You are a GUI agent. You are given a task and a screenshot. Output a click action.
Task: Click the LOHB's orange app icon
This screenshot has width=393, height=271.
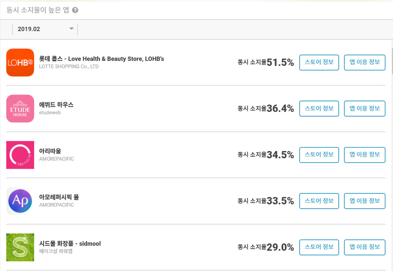(20, 62)
